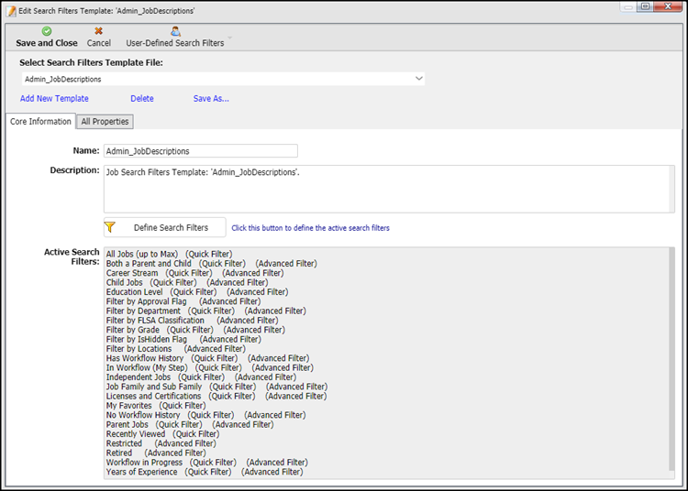The height and width of the screenshot is (491, 688).
Task: Close the Edit Search Filters Template window
Action: [670, 7]
